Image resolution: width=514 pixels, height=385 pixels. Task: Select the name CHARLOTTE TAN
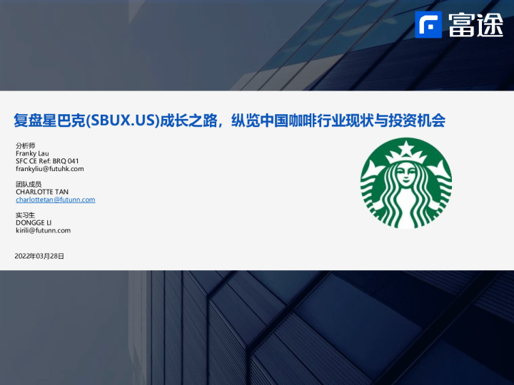[x=42, y=192]
